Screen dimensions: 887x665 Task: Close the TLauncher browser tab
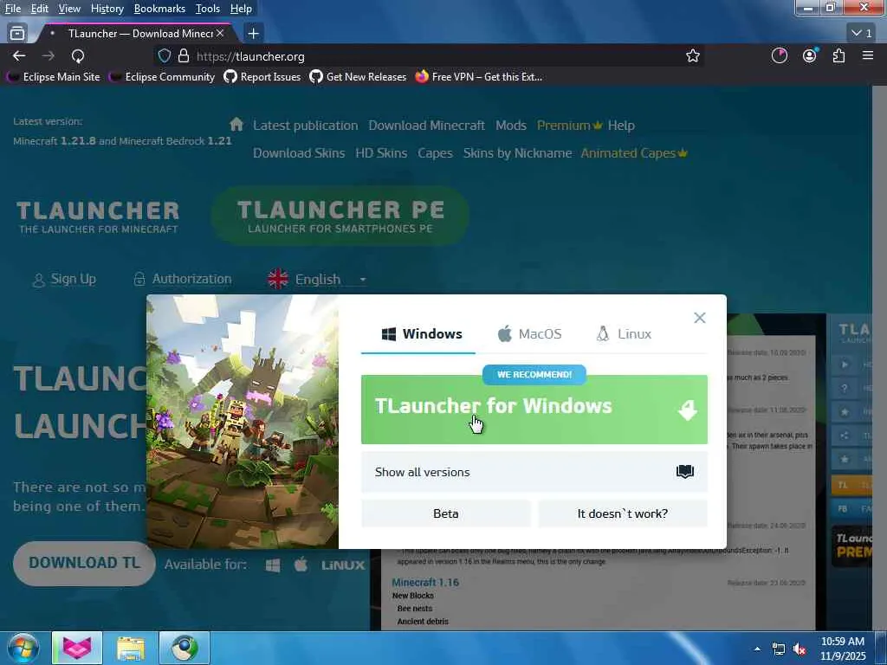(220, 34)
